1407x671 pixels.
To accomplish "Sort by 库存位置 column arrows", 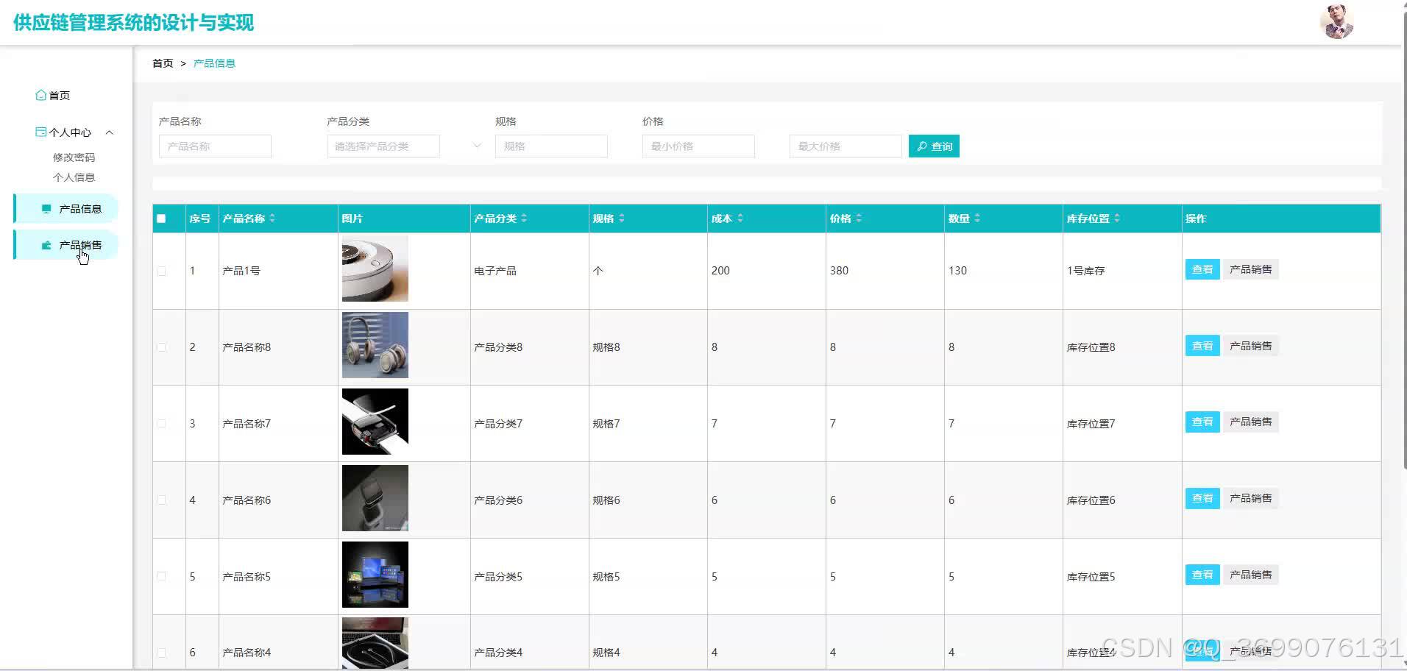I will [x=1117, y=218].
